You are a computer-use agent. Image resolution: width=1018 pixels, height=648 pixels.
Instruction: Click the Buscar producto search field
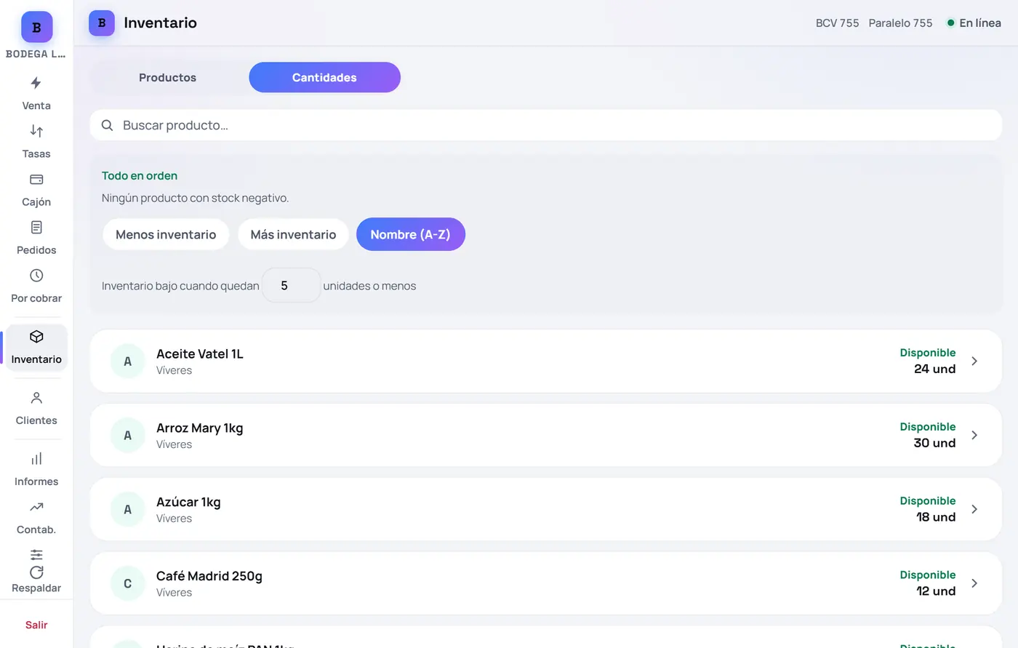click(546, 125)
